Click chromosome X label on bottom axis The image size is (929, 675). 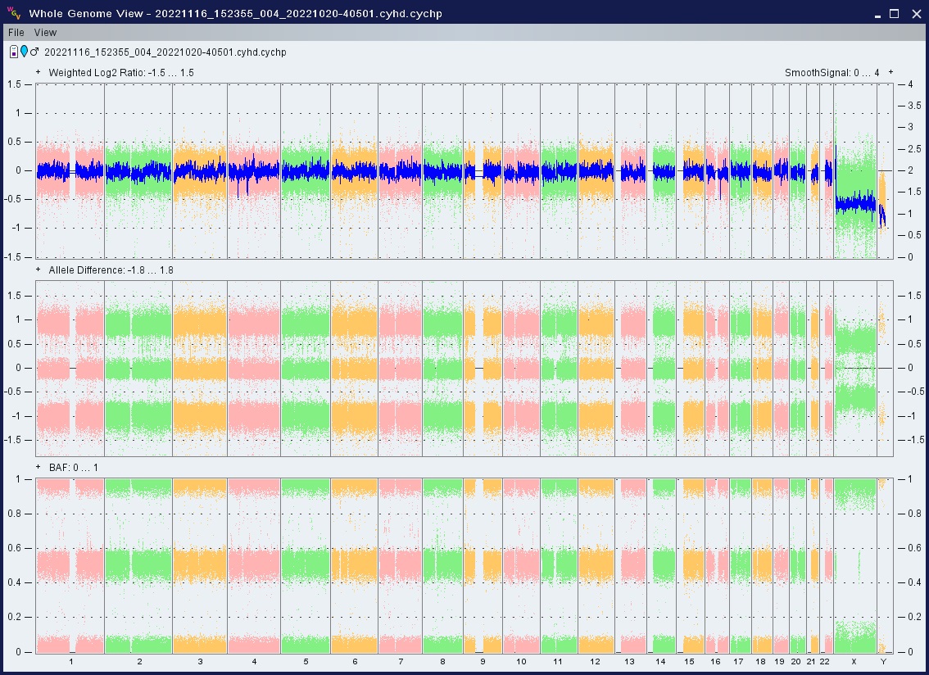[854, 661]
